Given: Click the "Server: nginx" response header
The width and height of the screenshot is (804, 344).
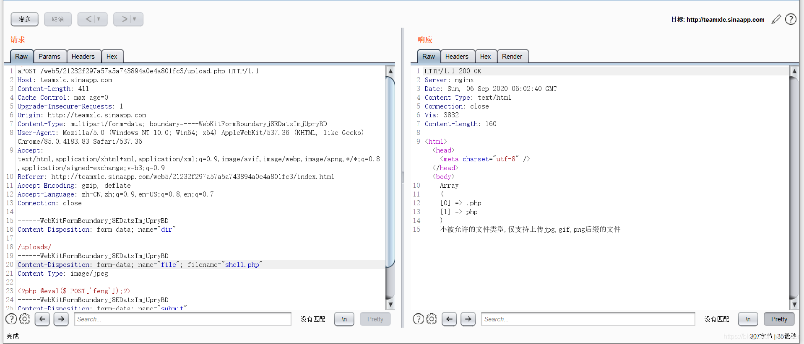Looking at the screenshot, I should (449, 80).
